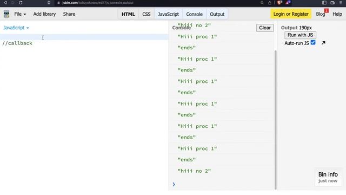Viewport: 346px width, 195px height.
Task: Expand the JavaScript language dropdown
Action: [x=16, y=28]
